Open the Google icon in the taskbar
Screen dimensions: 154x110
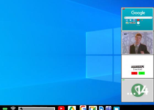[x=83, y=108]
